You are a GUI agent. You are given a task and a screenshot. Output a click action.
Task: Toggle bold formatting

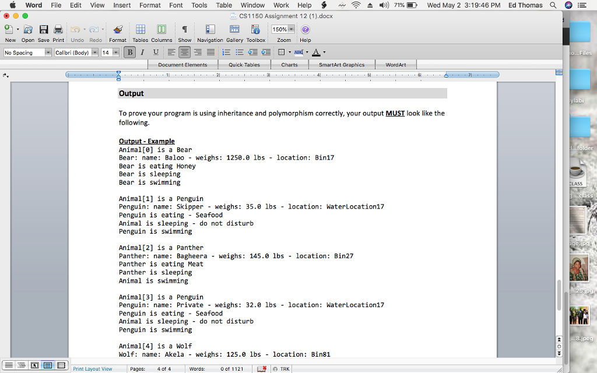coord(129,52)
